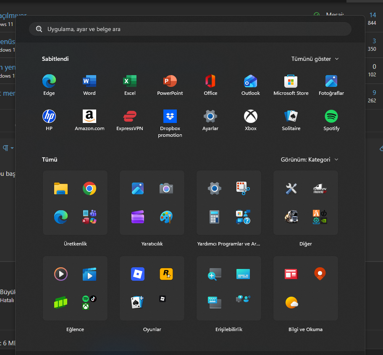Open Settings gear in Yardımcı Programlar
383x355 pixels.
point(215,188)
